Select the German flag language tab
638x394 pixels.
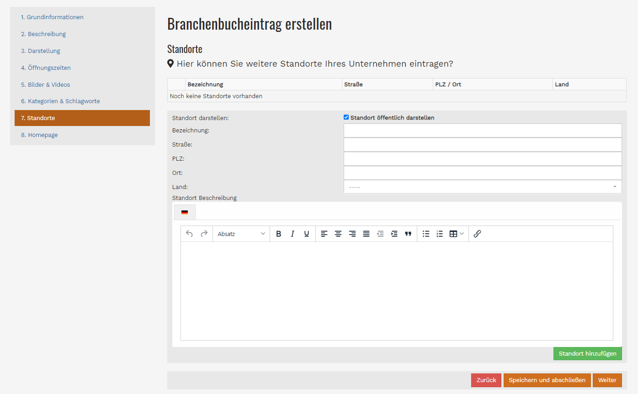(x=185, y=212)
